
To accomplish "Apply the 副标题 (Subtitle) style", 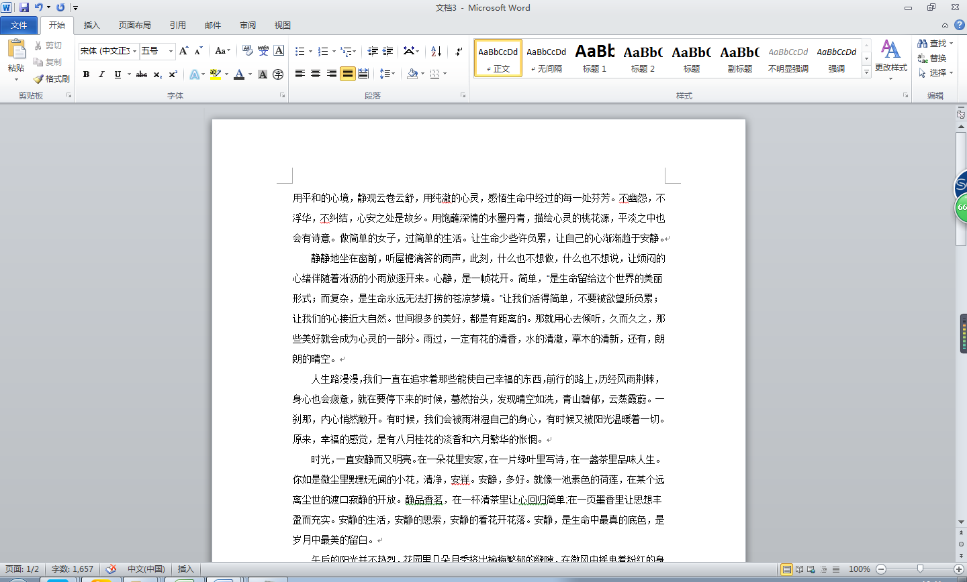I will coord(740,58).
